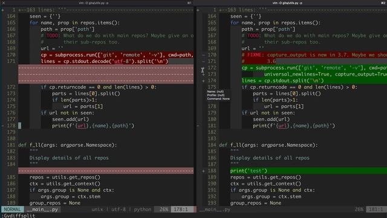Image resolution: width=387 pixels, height=218 pixels.
Task: Click left docstring Display details of all repos
Action: pos(69,158)
